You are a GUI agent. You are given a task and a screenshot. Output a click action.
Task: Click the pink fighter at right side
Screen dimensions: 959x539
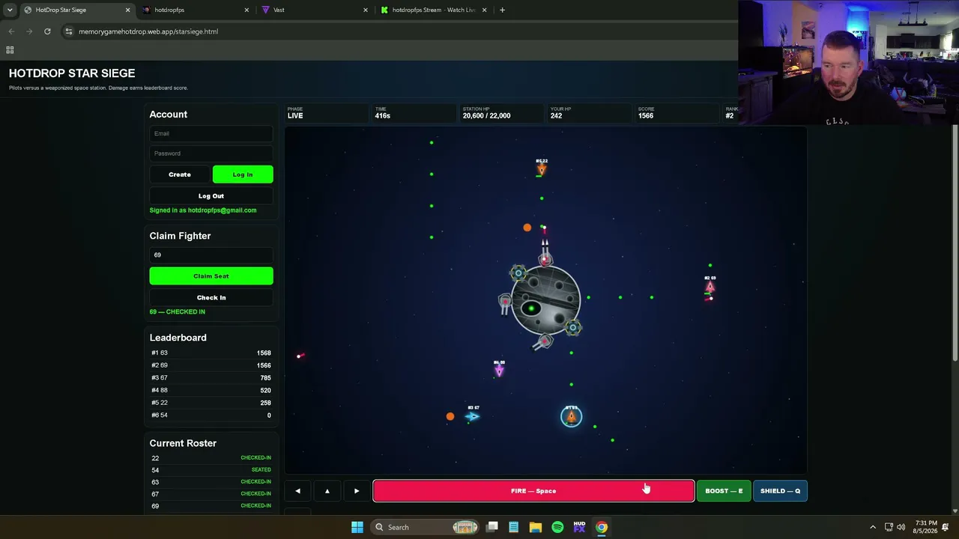[710, 287]
